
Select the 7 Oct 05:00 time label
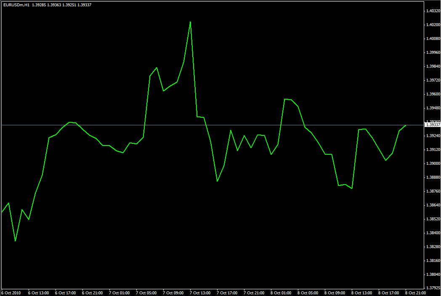[146, 293]
